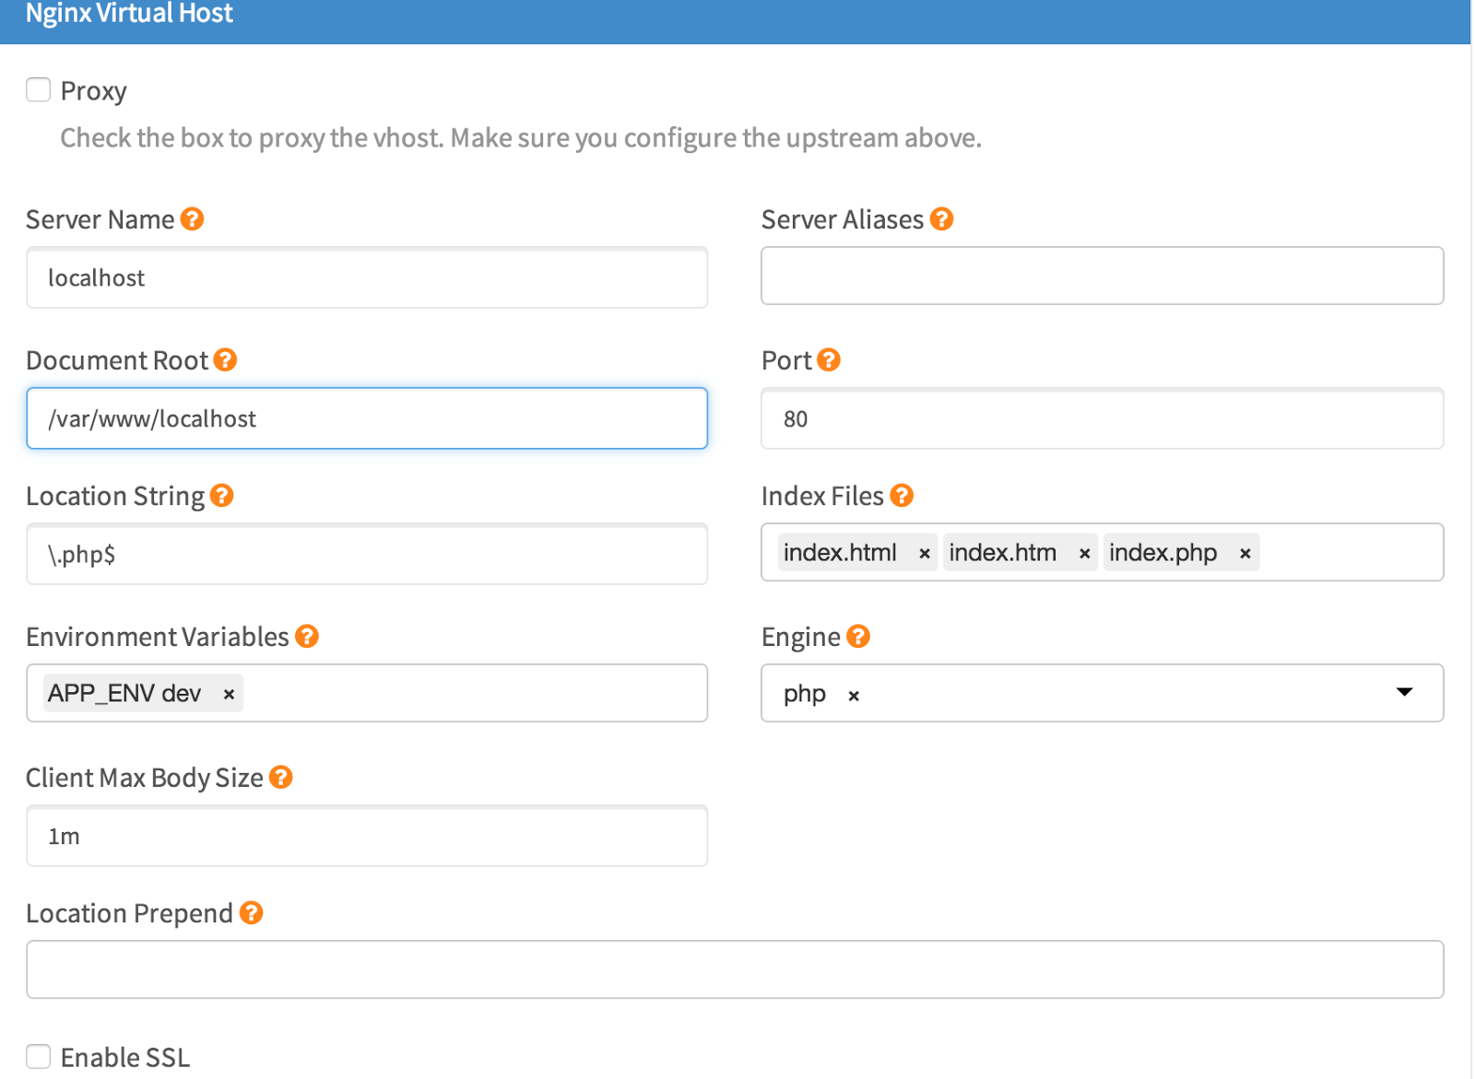Remove the APP_ENV dev variable tag

pos(229,695)
